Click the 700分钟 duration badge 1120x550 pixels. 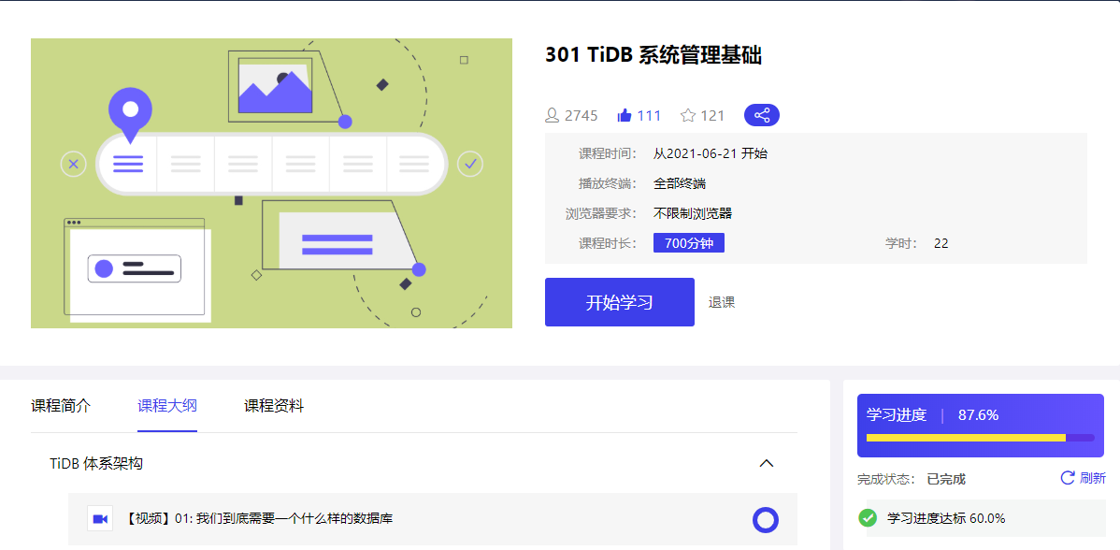pos(689,243)
